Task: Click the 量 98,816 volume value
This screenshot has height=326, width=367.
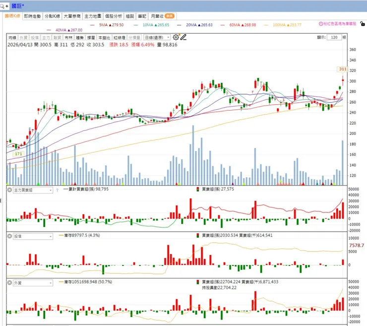Action: click(x=167, y=45)
